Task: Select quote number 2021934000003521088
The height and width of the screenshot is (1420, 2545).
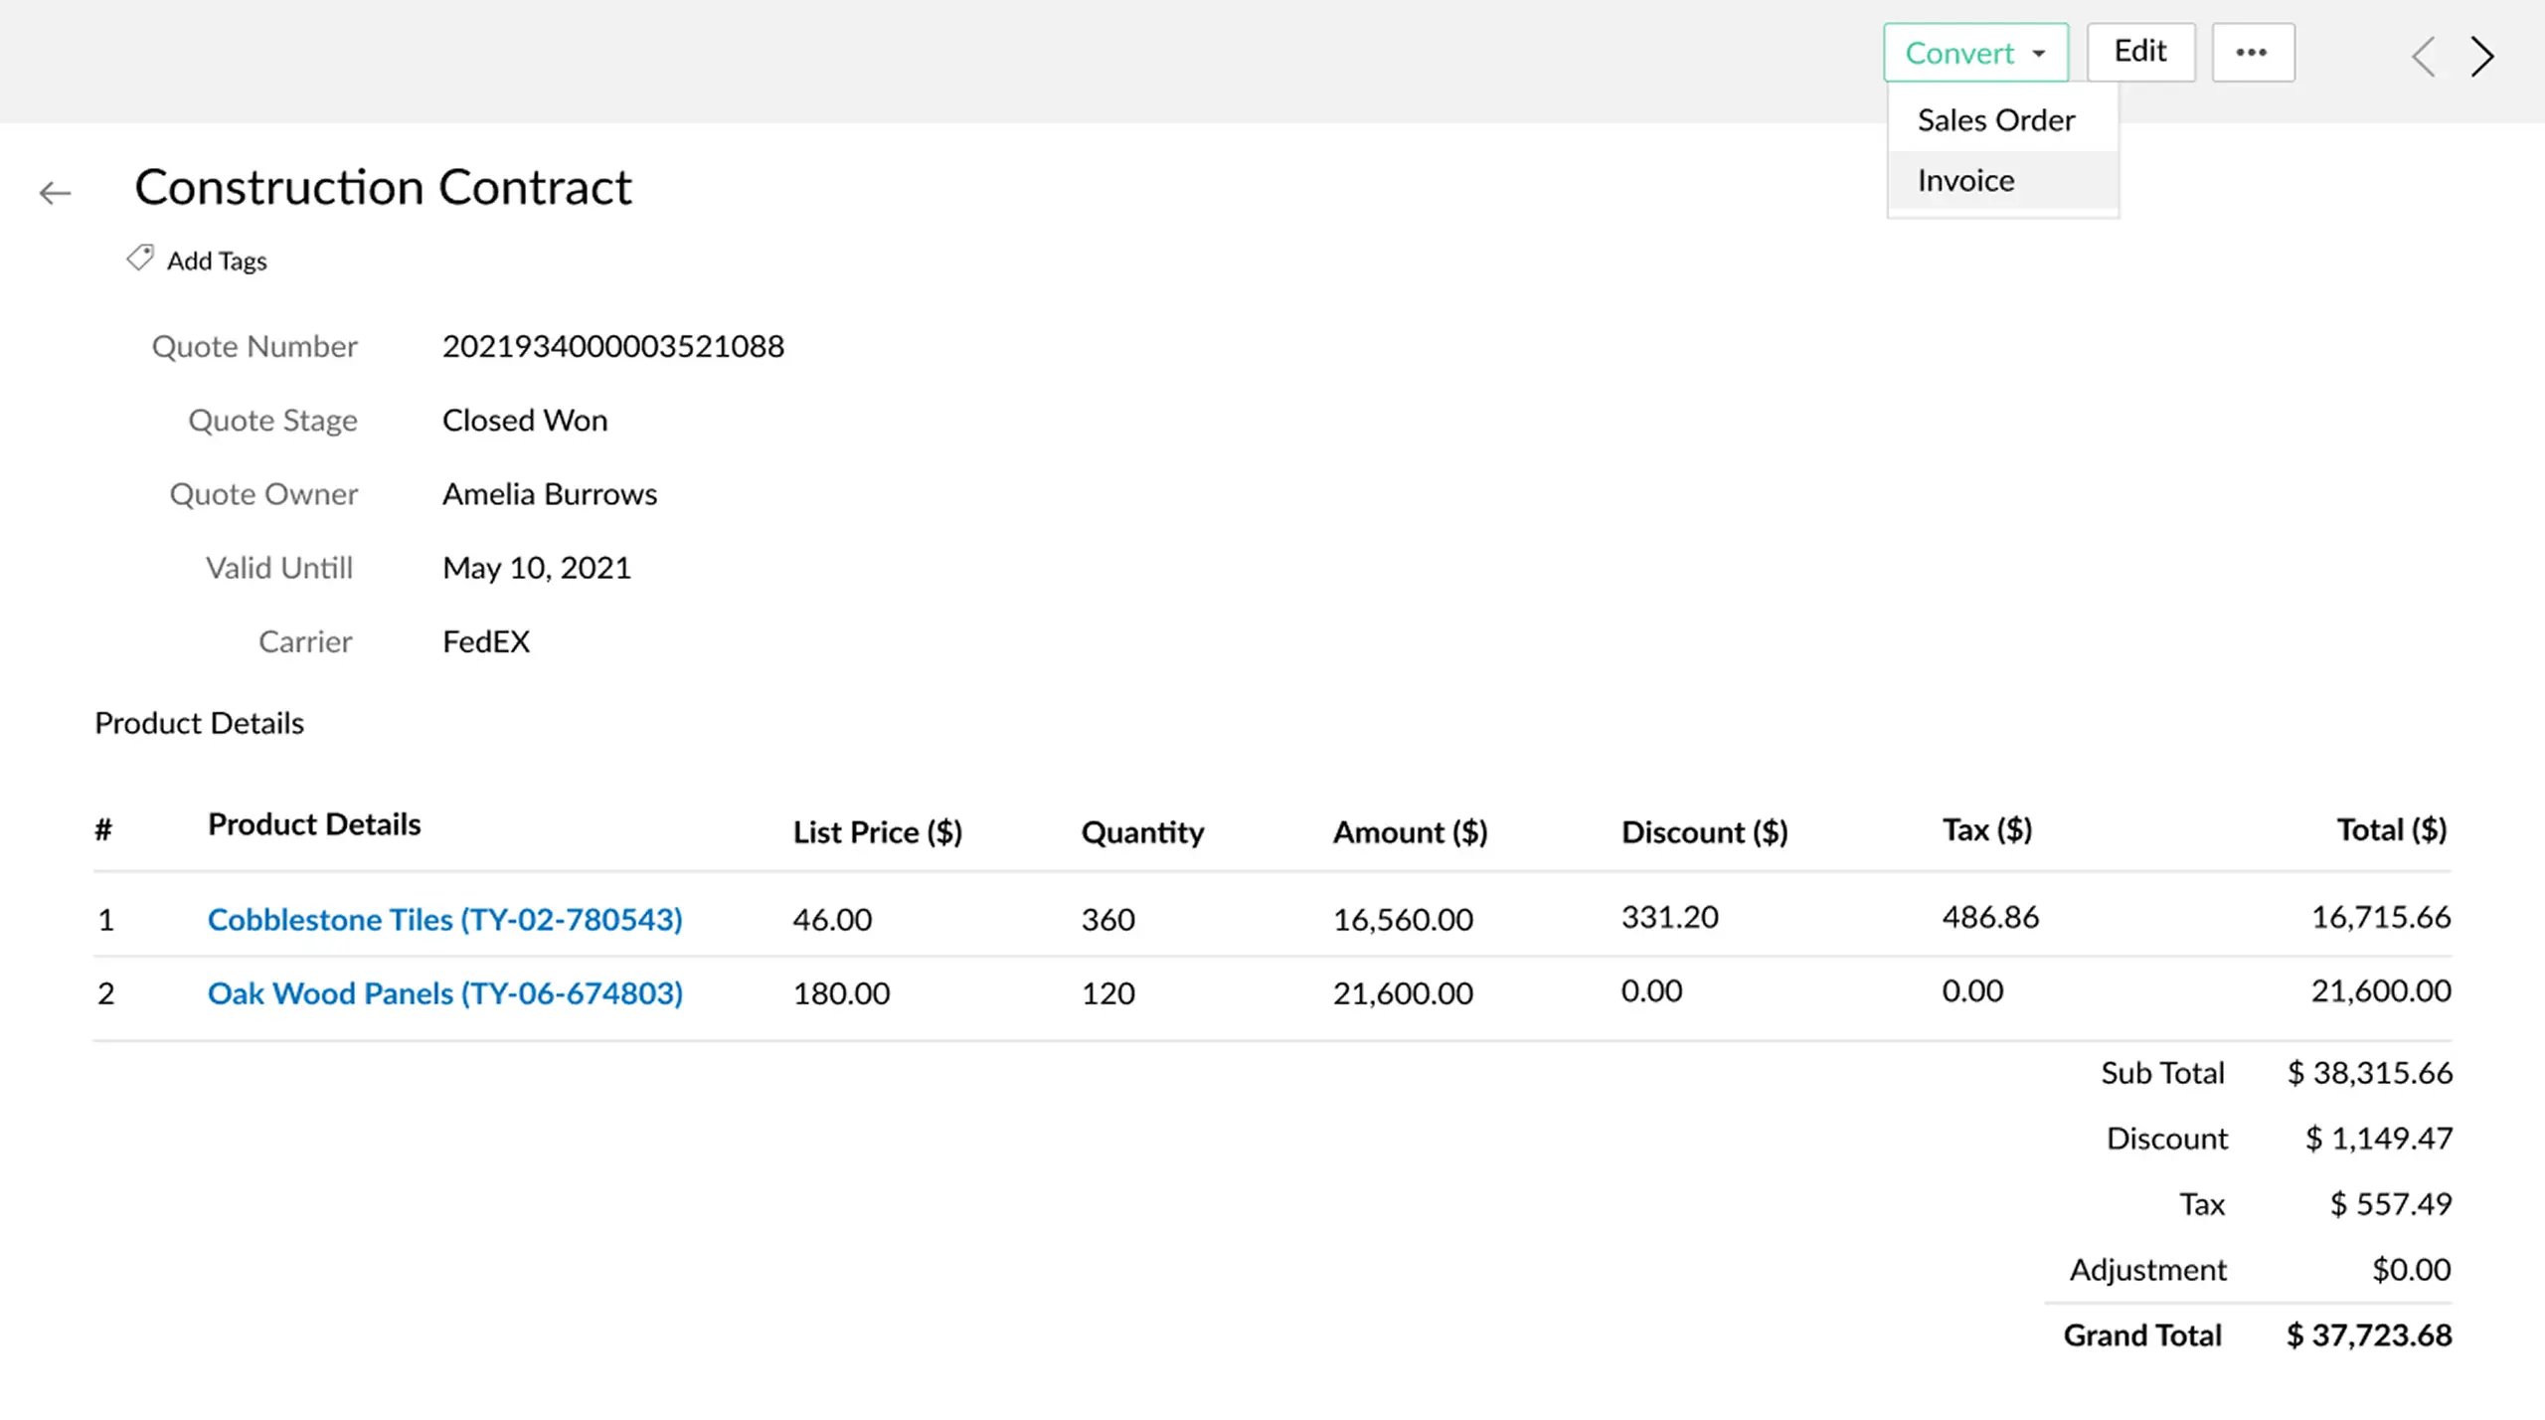Action: tap(613, 346)
